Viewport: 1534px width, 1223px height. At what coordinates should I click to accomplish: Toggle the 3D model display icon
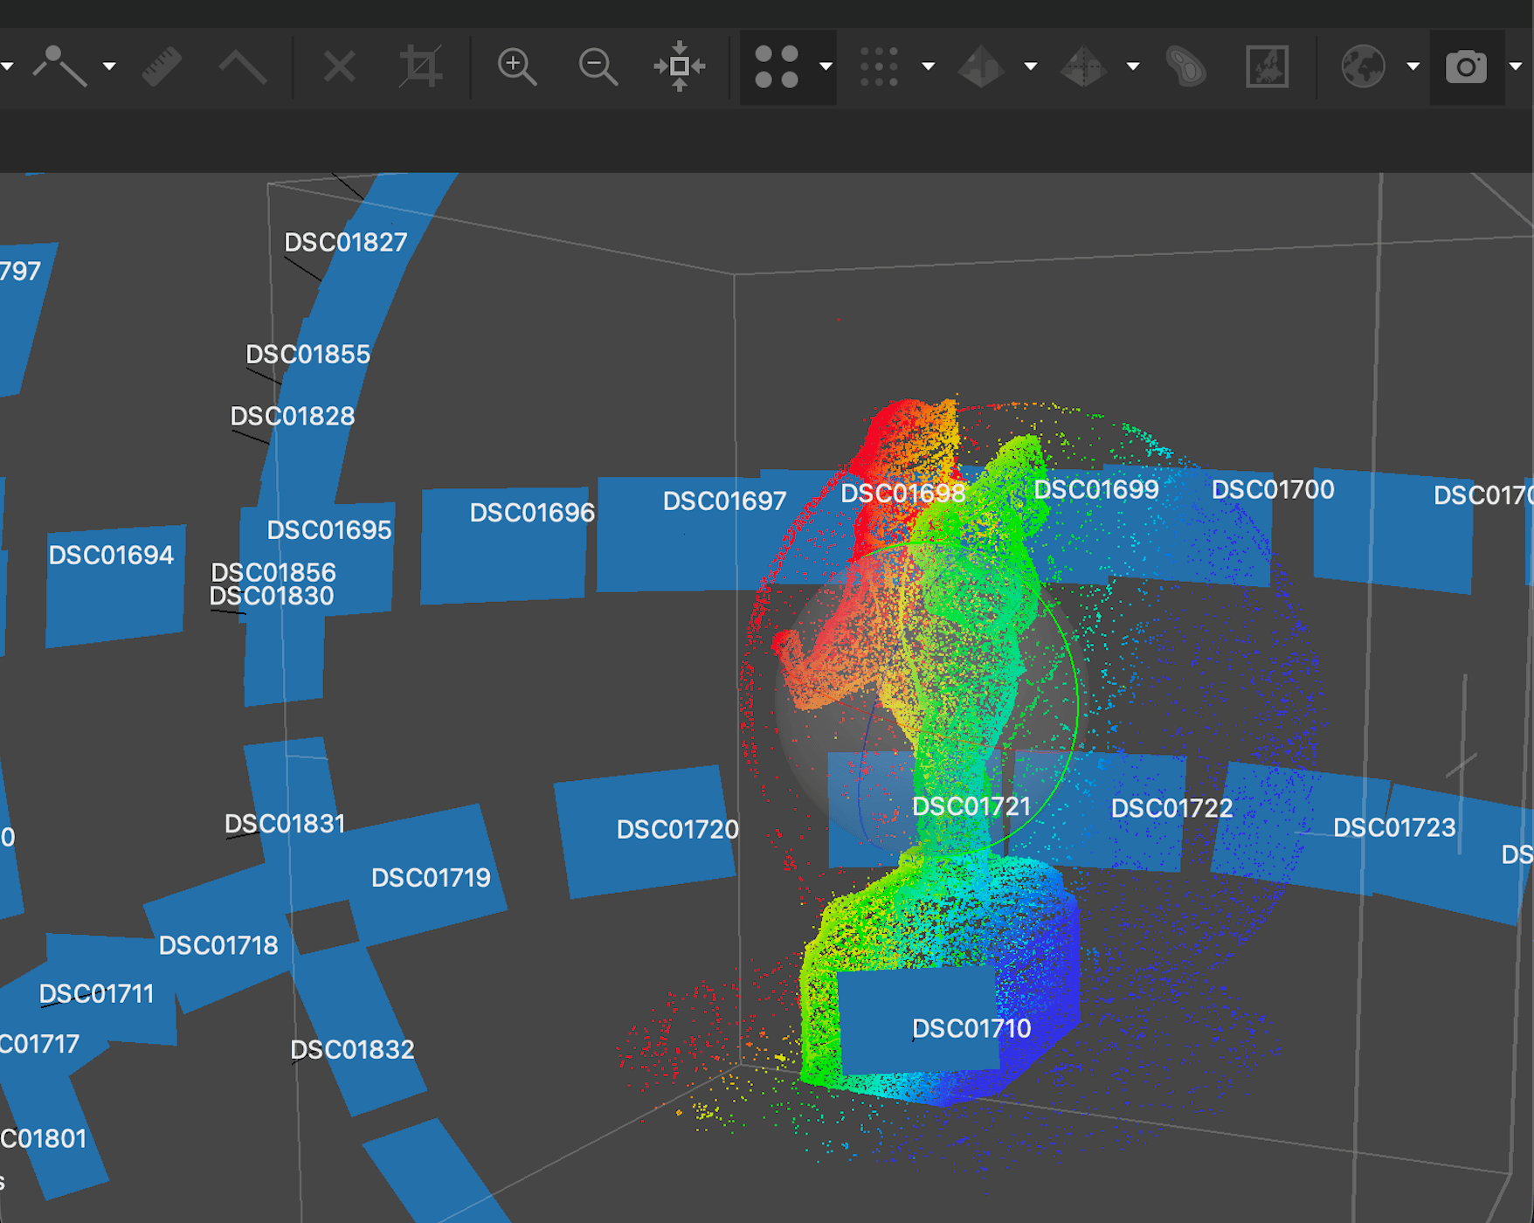click(x=981, y=66)
